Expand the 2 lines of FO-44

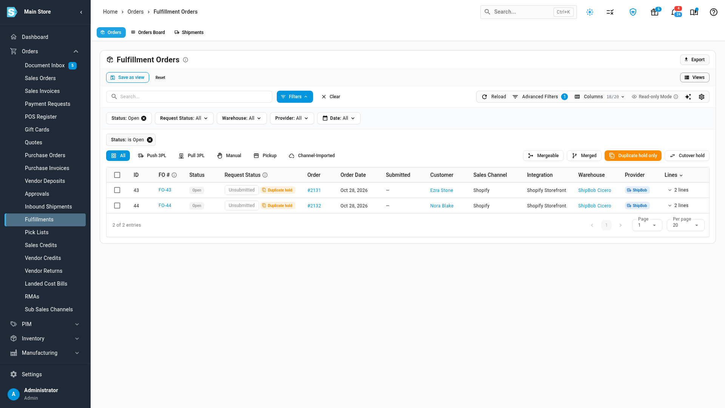coord(678,206)
